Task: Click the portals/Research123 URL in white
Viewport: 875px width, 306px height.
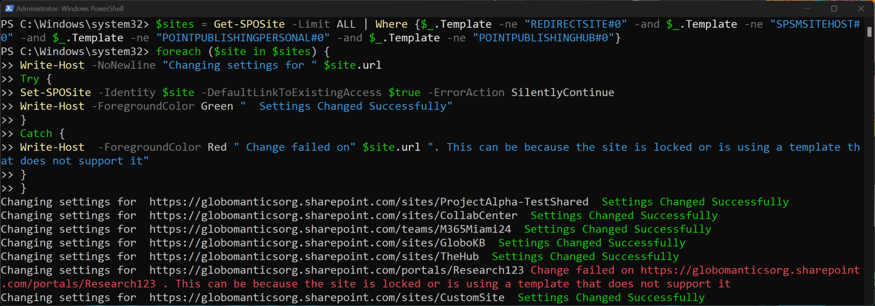Action: point(337,270)
